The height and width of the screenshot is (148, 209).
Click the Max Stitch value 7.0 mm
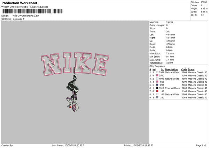170,53
